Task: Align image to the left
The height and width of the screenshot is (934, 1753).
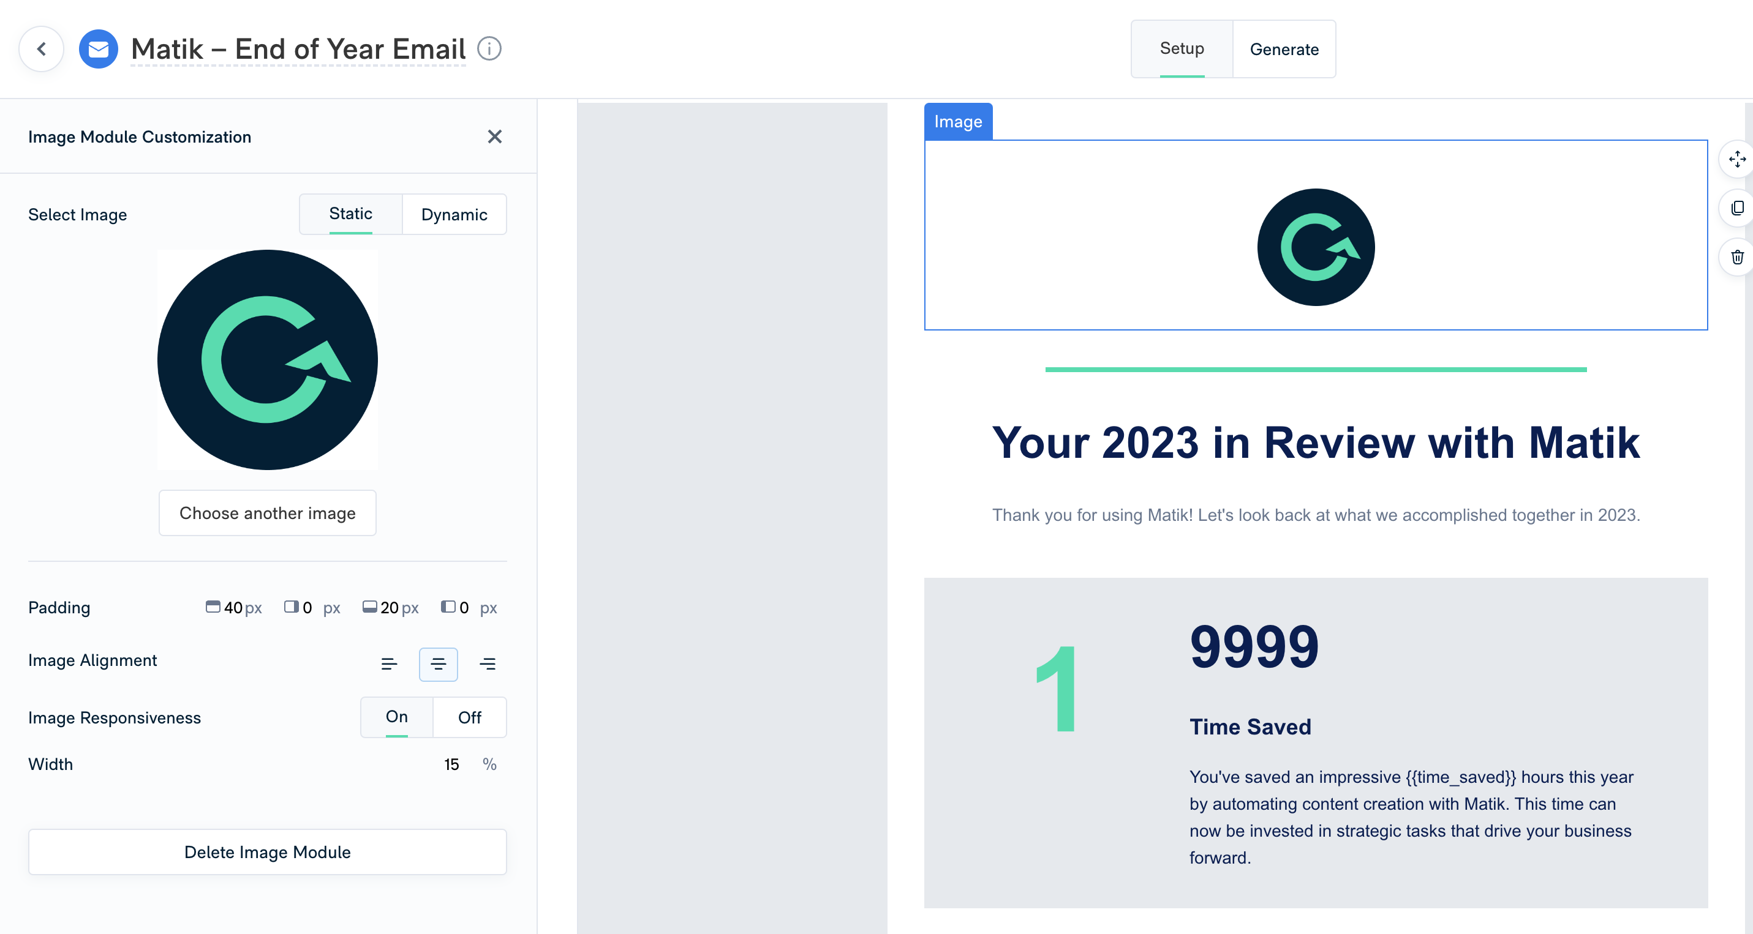Action: point(390,664)
